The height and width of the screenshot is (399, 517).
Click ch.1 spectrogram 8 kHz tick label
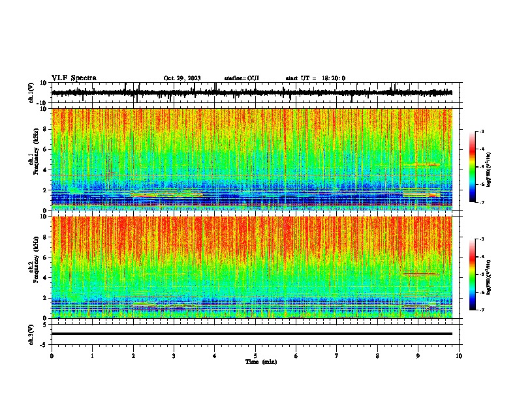pyautogui.click(x=45, y=129)
